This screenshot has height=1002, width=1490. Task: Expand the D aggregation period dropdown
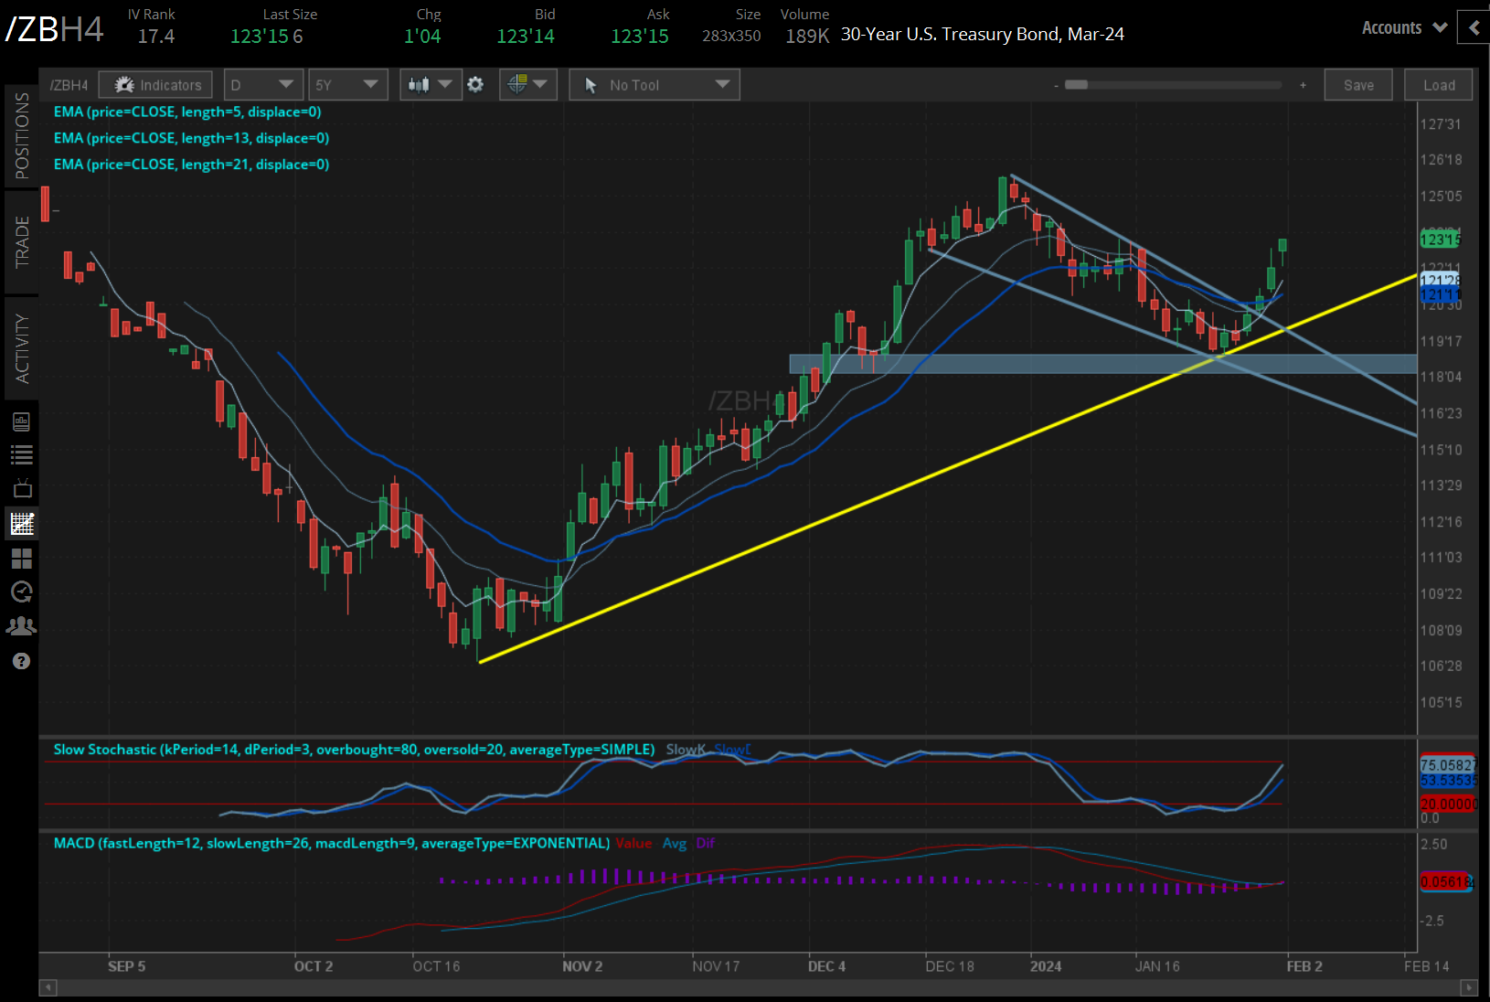pyautogui.click(x=262, y=85)
